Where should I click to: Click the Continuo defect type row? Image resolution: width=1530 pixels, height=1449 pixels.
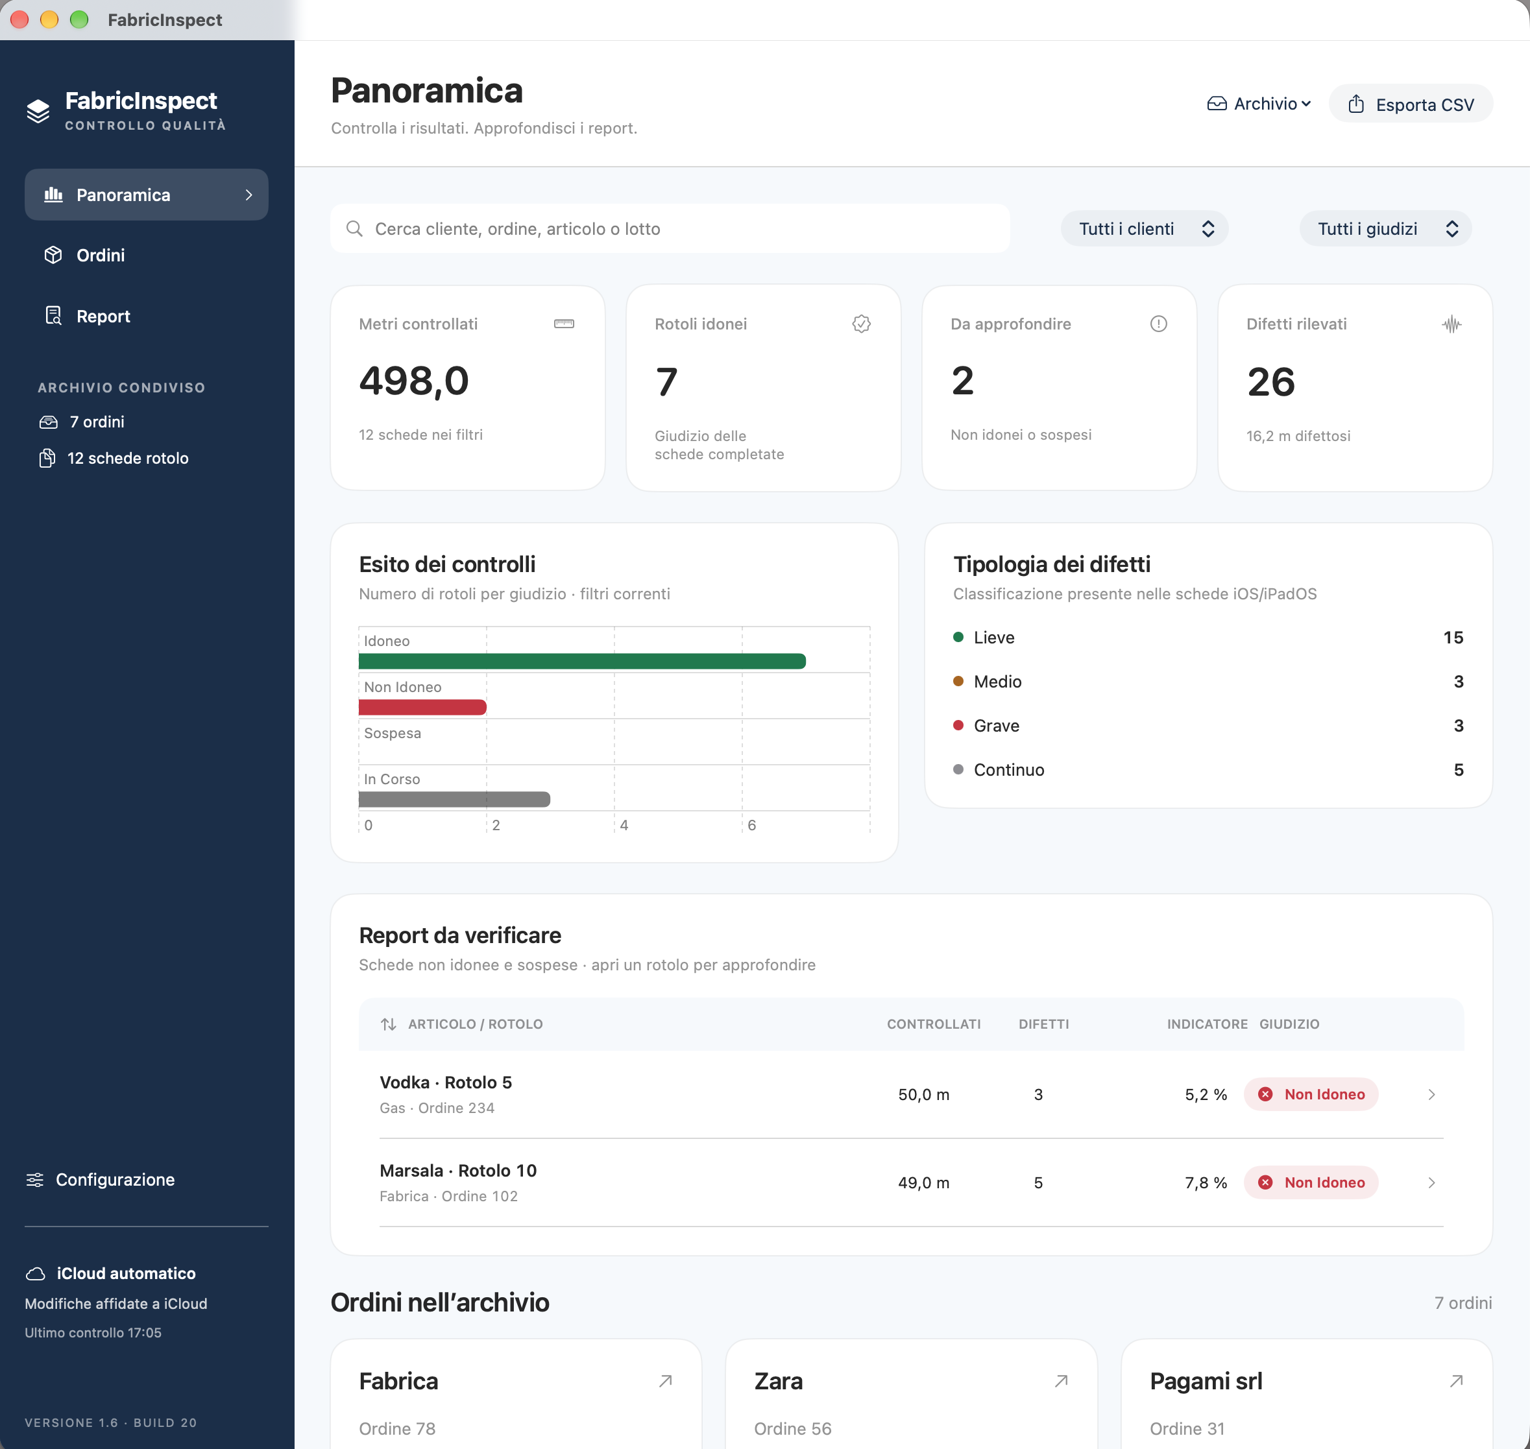pos(1208,769)
